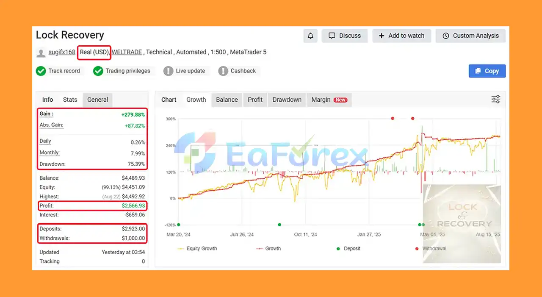Switch to the Info tab
Screen dimensions: 542x297
[x=48, y=100]
